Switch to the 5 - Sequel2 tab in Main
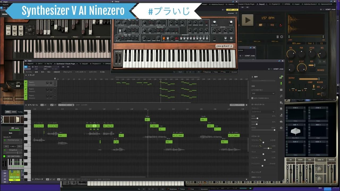 [84, 64]
